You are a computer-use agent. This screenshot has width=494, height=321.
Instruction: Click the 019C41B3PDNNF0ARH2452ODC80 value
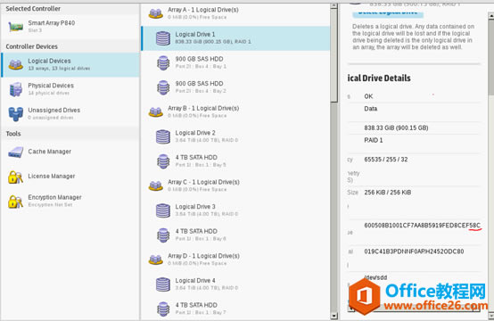[x=414, y=251]
